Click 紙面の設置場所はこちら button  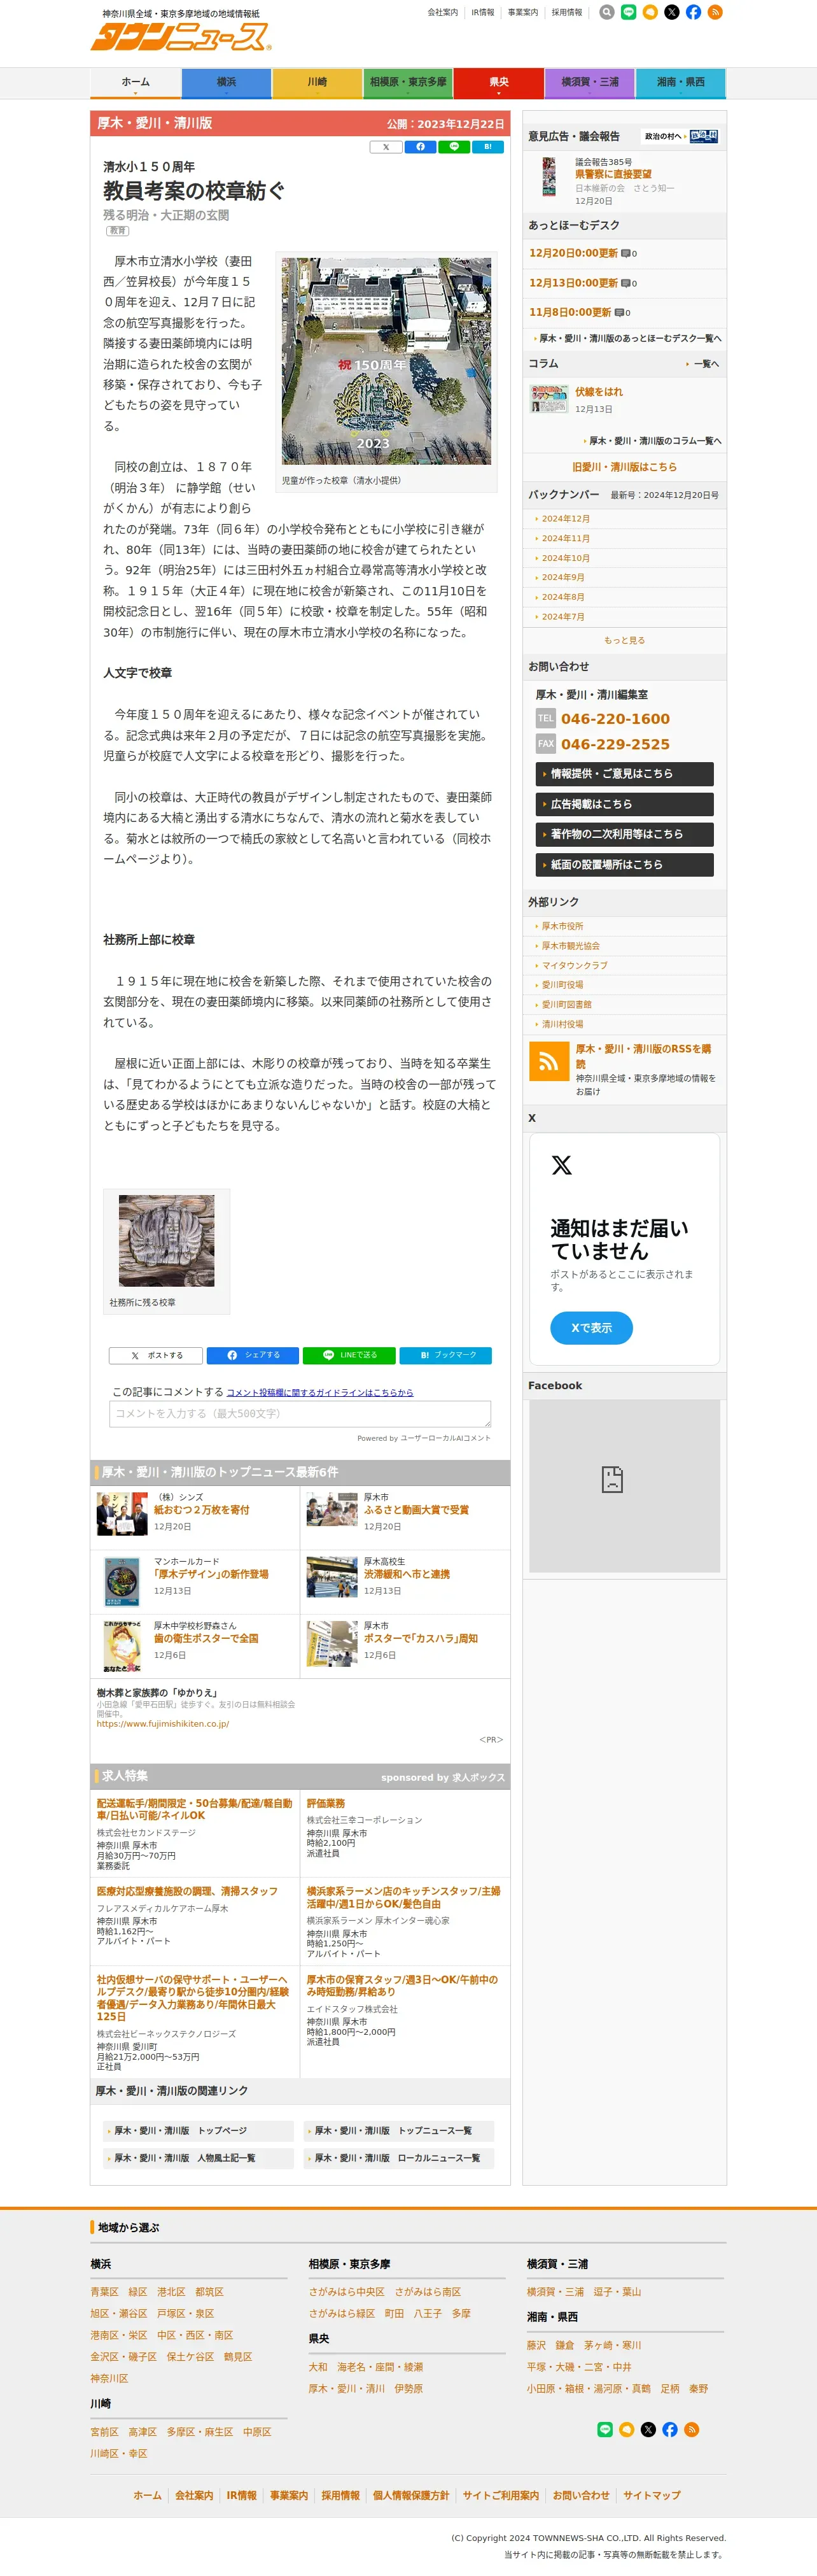pos(625,865)
